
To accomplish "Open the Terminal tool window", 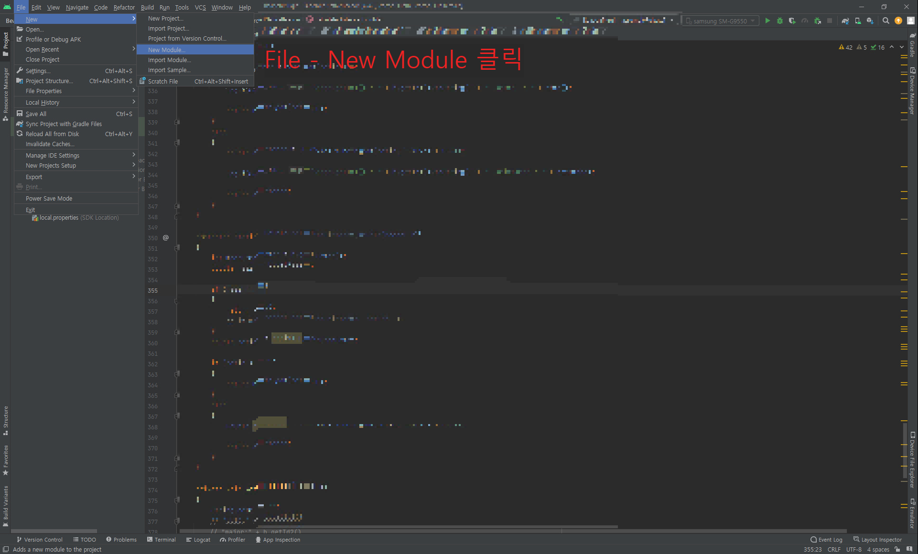I will (x=162, y=540).
